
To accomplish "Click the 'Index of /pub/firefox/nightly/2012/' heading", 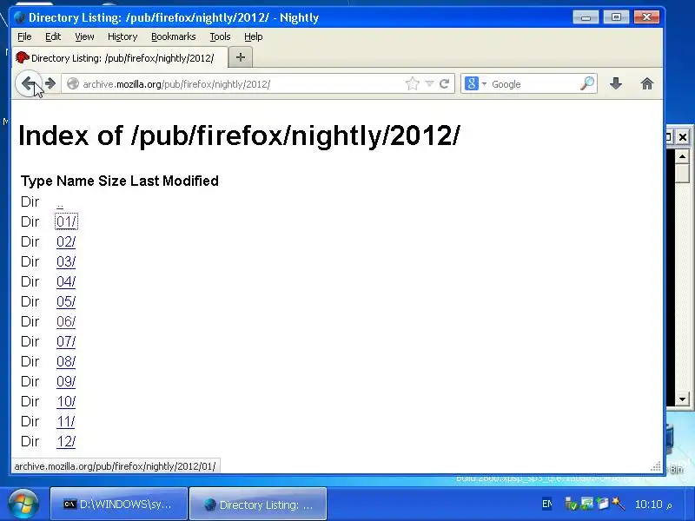I will (240, 135).
